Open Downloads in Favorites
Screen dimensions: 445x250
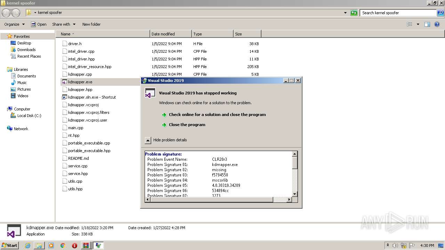[x=26, y=50]
